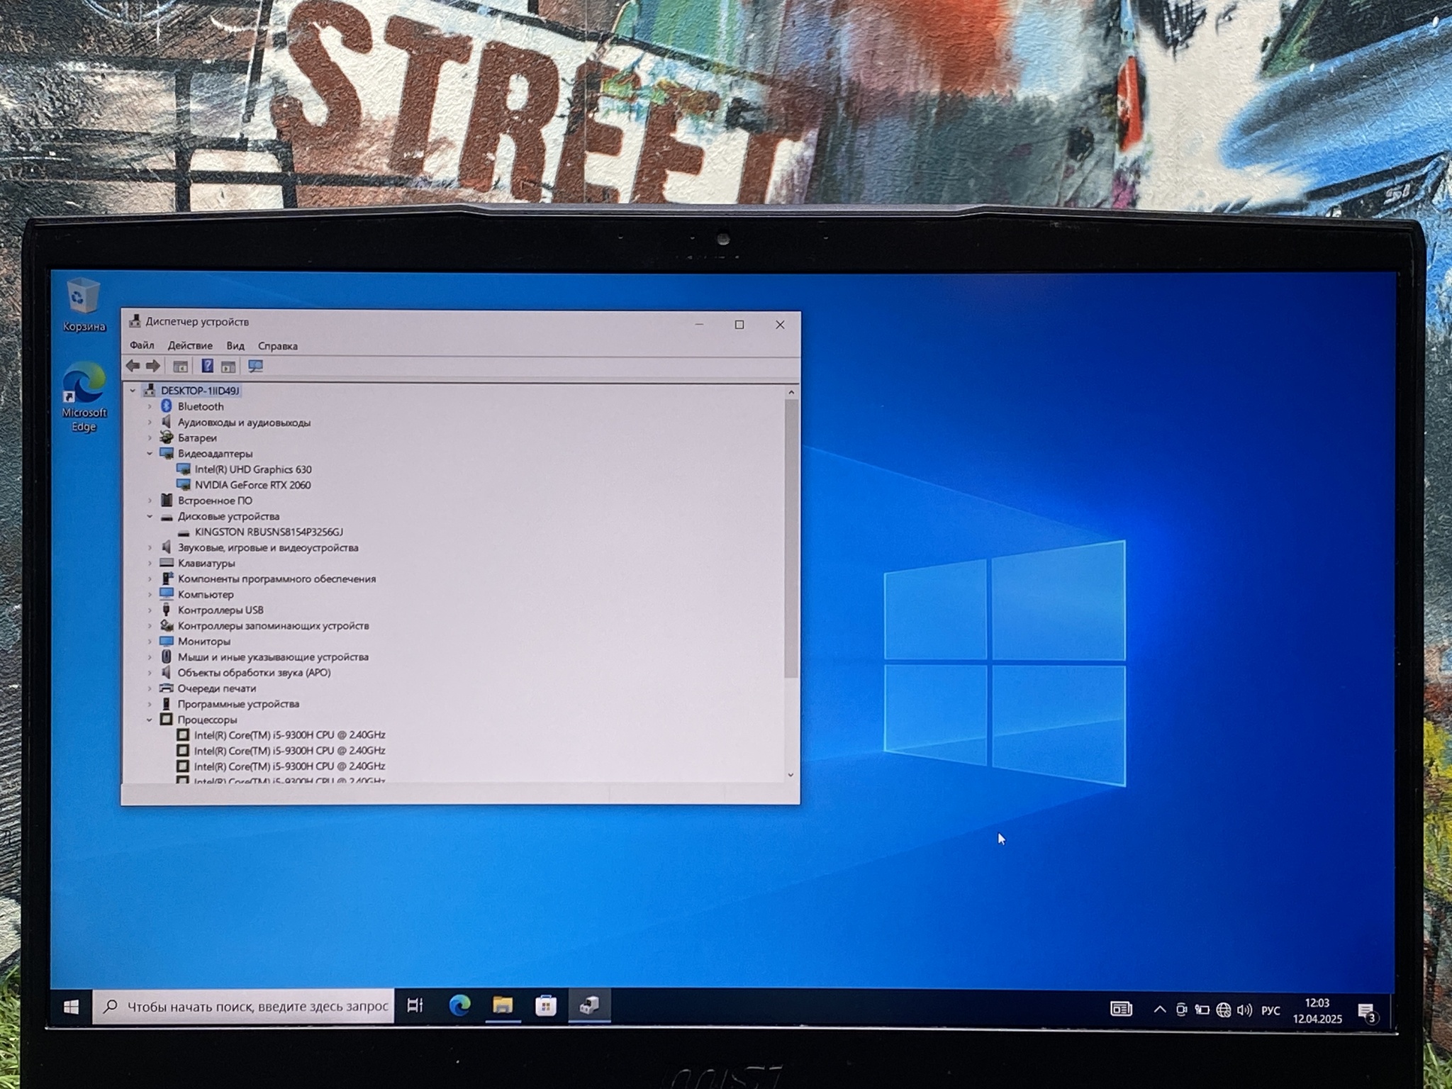Expand the Bluetooth category
1452x1089 pixels.
[x=150, y=406]
